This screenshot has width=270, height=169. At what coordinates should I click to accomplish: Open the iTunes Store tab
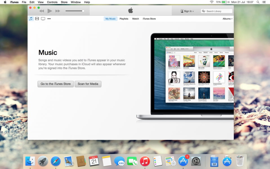click(x=149, y=19)
